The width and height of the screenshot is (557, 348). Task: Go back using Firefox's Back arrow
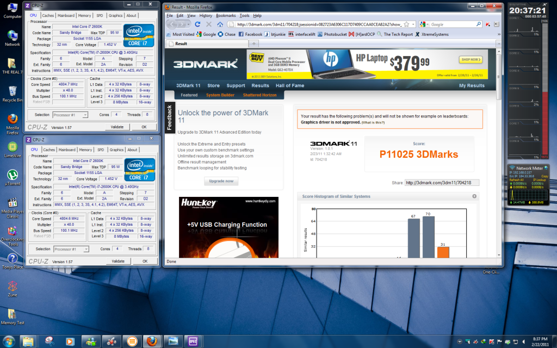171,24
